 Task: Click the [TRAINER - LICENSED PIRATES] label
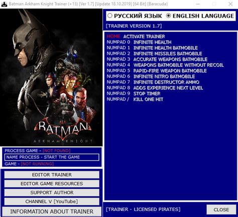click(143, 209)
